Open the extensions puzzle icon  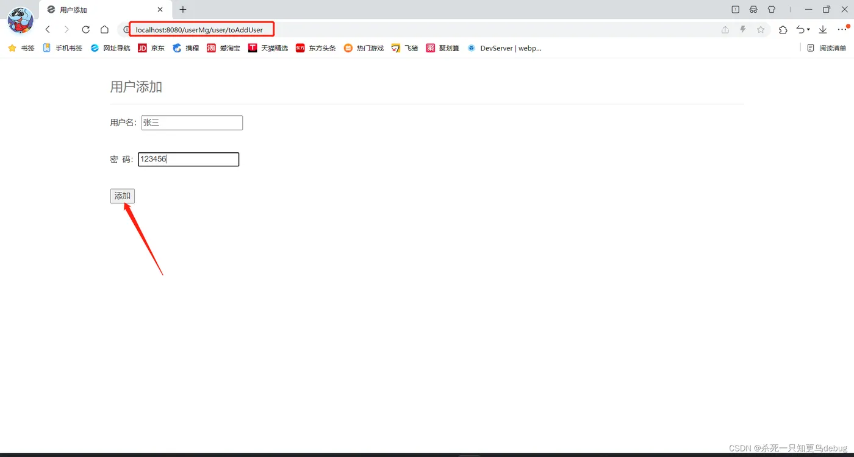click(783, 29)
